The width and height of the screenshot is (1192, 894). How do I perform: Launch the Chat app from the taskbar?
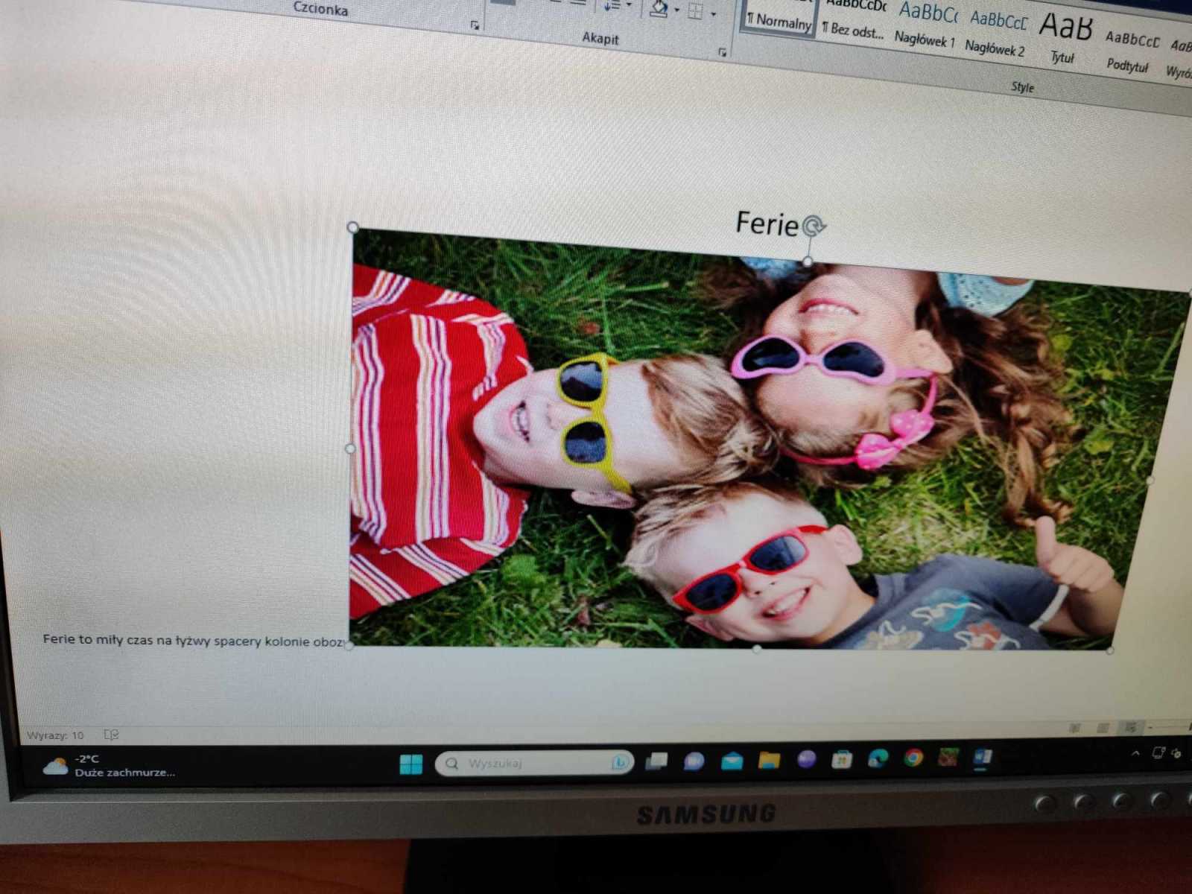(694, 761)
